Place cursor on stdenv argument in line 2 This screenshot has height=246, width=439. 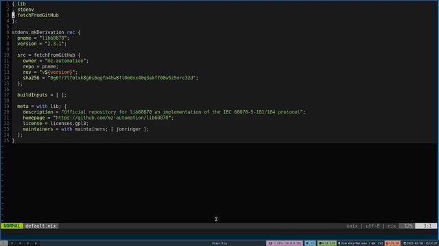point(25,10)
